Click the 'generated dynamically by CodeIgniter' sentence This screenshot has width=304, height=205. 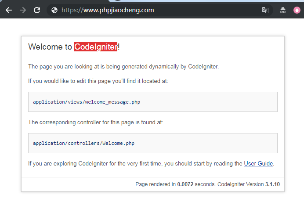tap(123, 66)
